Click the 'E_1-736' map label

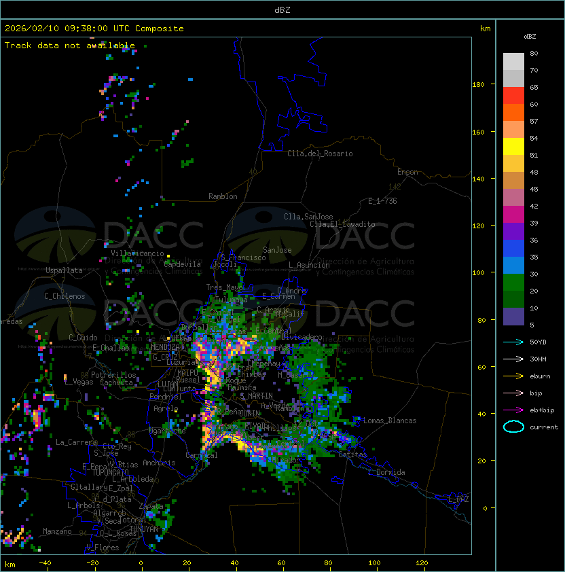[x=382, y=201]
